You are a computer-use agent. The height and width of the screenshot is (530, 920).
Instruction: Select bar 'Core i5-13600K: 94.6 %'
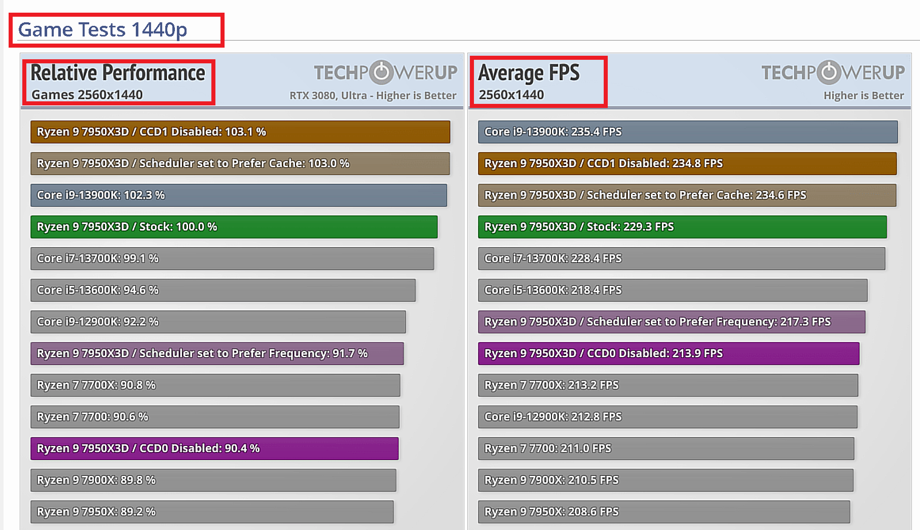pos(223,290)
